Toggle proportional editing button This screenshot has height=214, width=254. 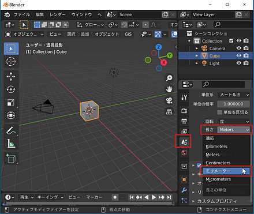click(145, 25)
